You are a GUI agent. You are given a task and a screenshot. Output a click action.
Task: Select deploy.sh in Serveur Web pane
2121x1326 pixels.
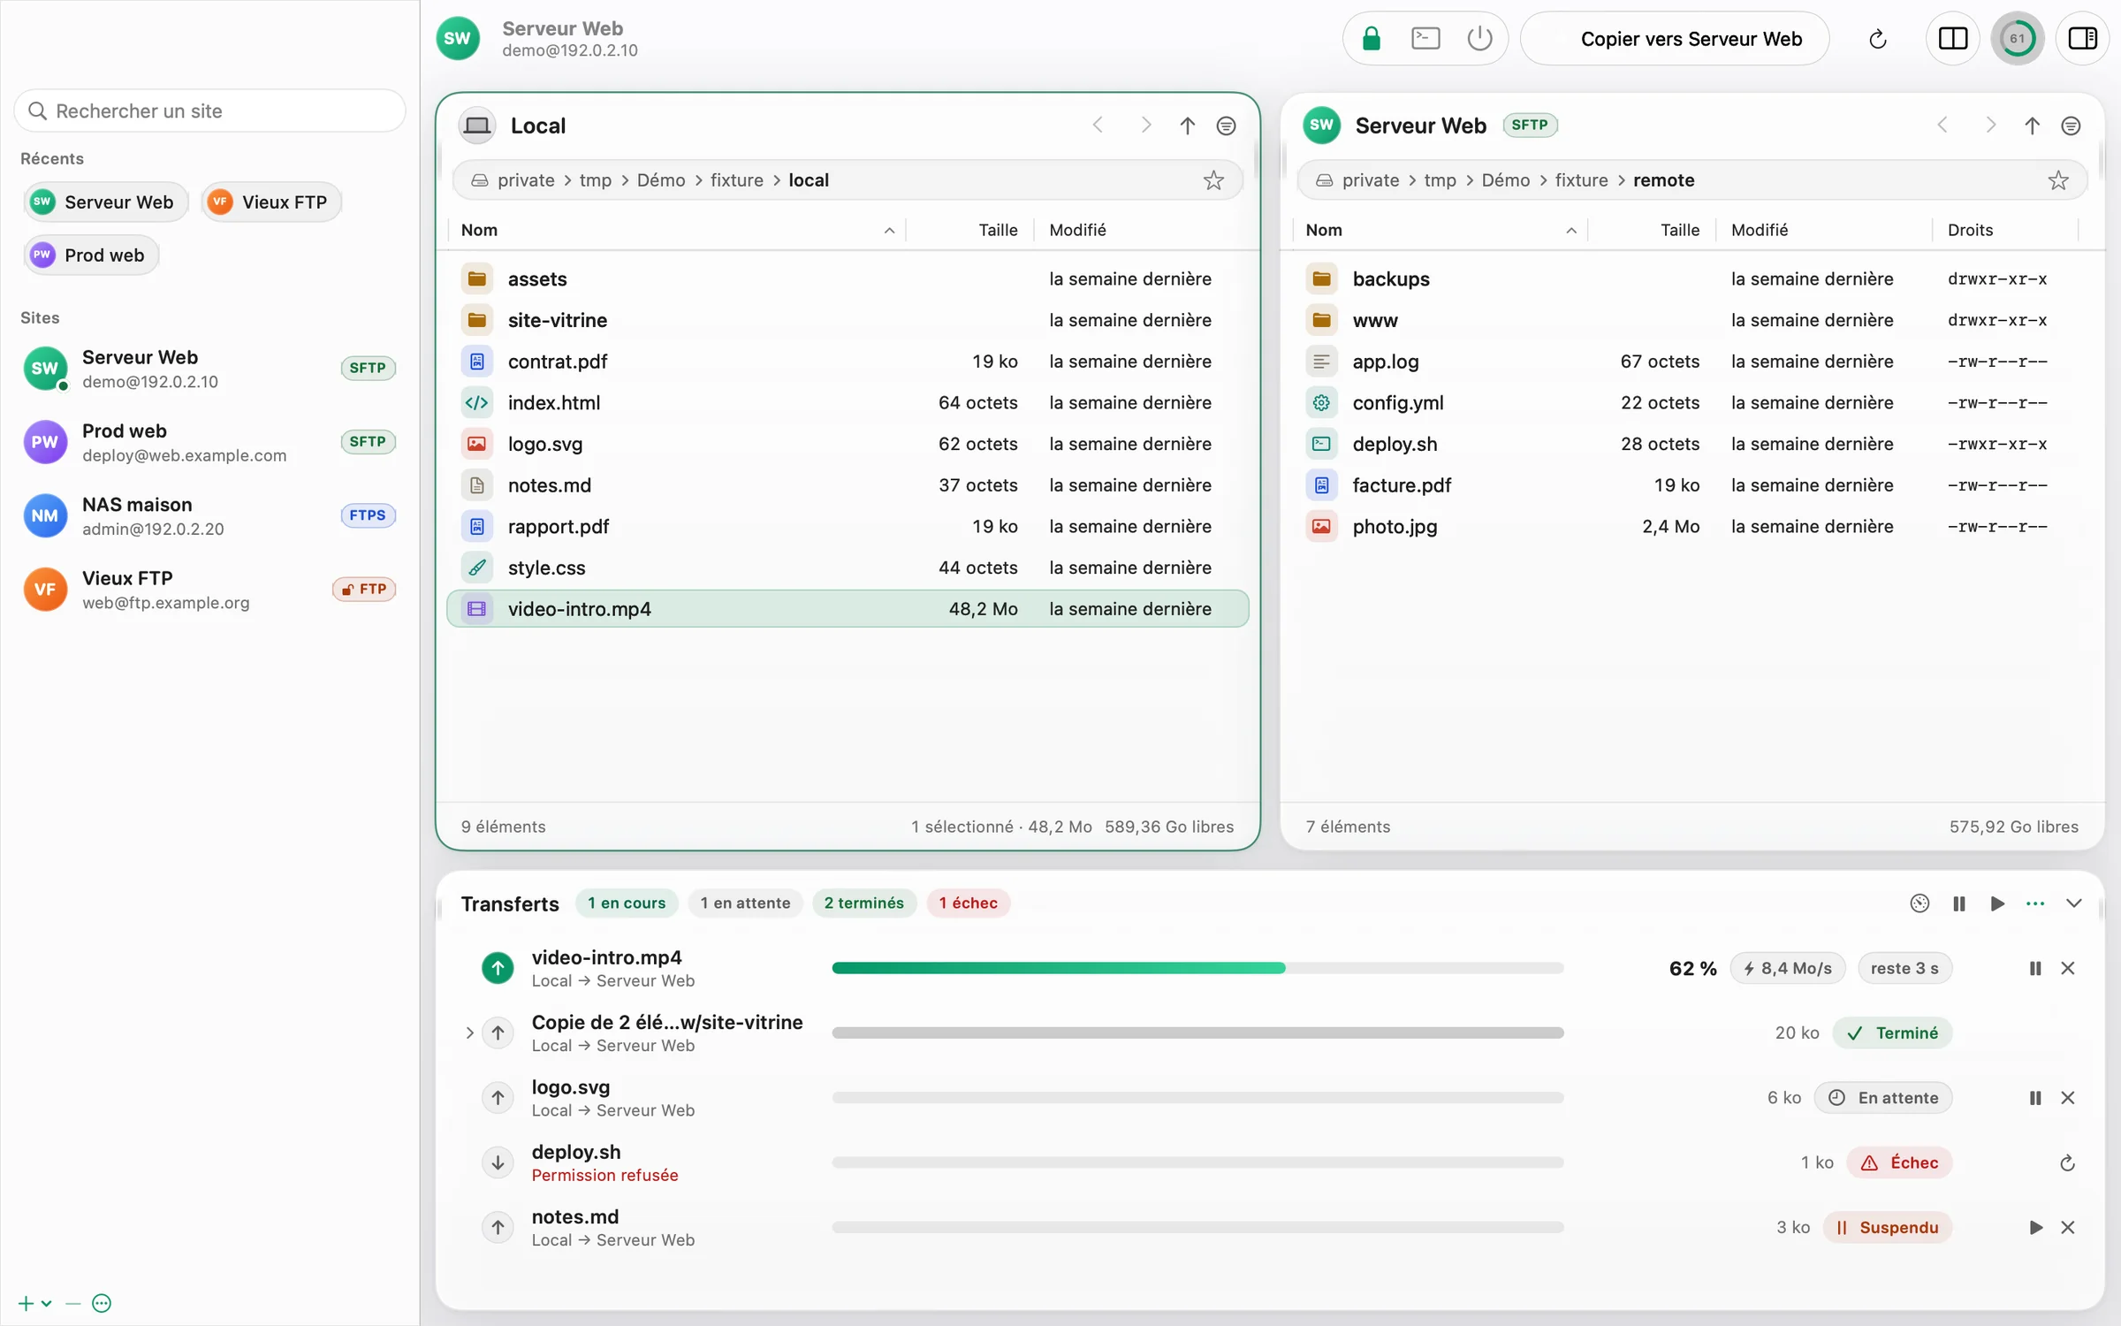point(1691,444)
